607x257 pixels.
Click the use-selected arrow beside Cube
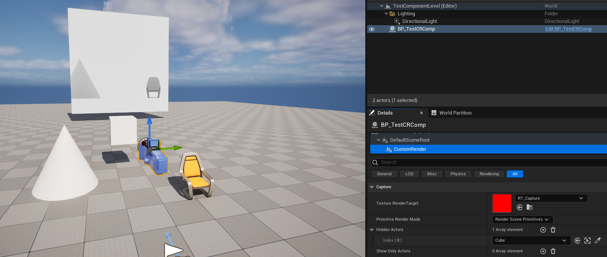tap(577, 240)
